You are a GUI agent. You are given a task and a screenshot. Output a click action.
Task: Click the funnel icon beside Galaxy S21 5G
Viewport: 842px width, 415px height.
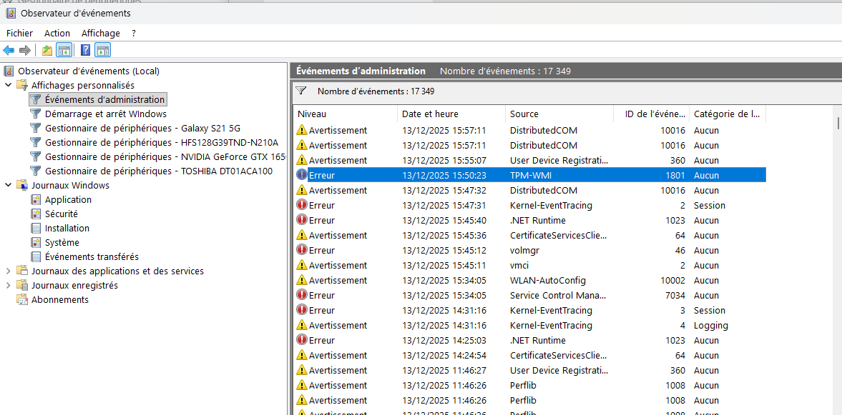click(36, 128)
